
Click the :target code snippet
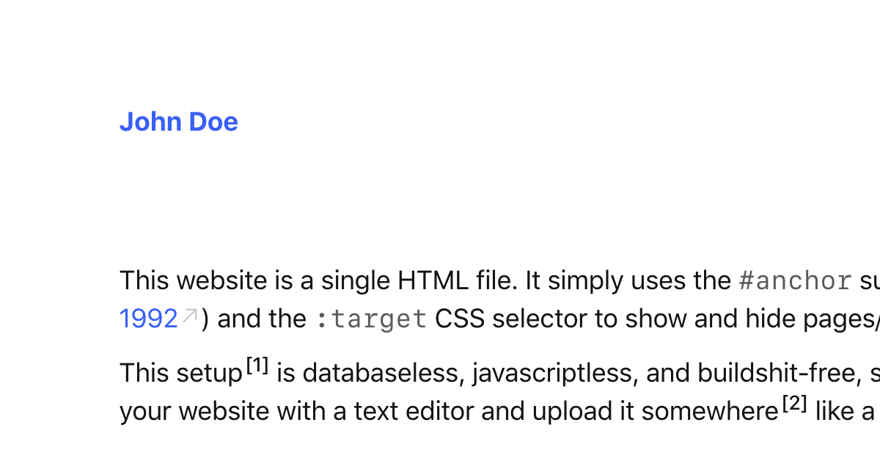point(371,319)
